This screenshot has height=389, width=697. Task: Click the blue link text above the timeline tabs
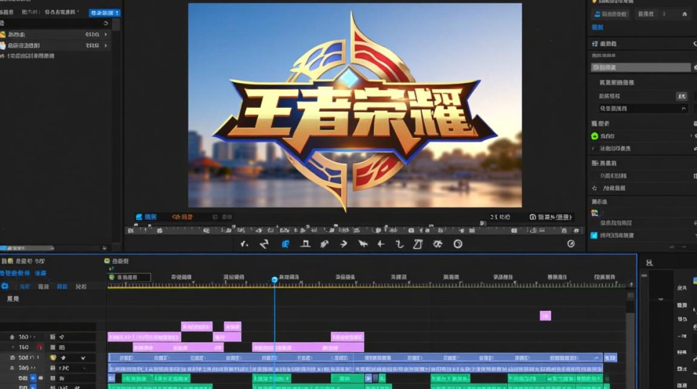(23, 273)
